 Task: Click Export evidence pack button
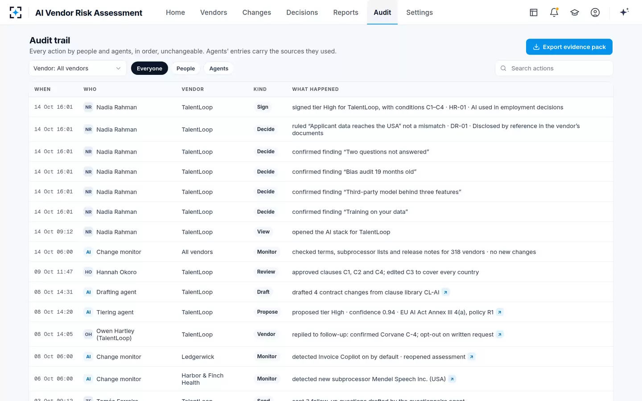coord(569,47)
